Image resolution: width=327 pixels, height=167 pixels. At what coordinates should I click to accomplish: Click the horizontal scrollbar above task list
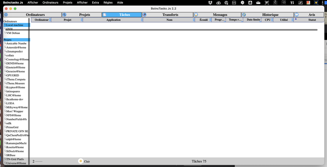coord(161,30)
